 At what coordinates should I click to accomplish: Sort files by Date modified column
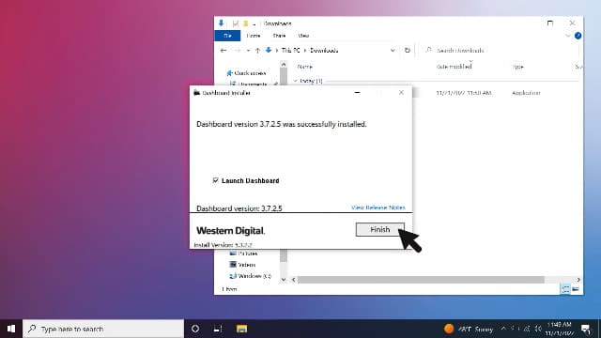(454, 67)
